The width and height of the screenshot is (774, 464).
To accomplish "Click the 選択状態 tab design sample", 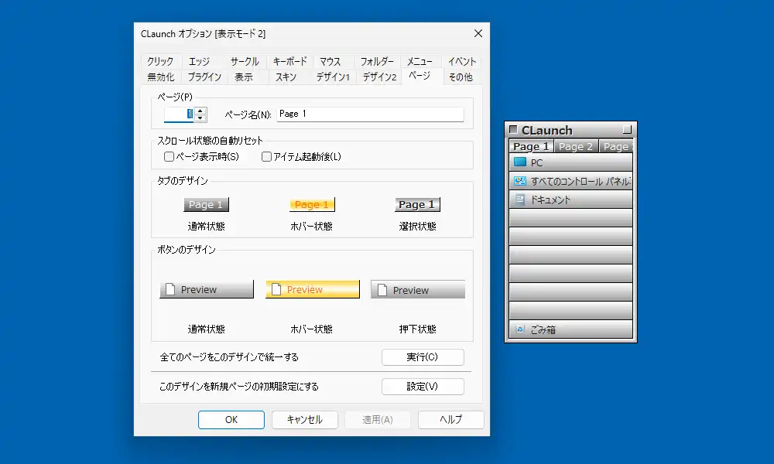I will pos(418,205).
